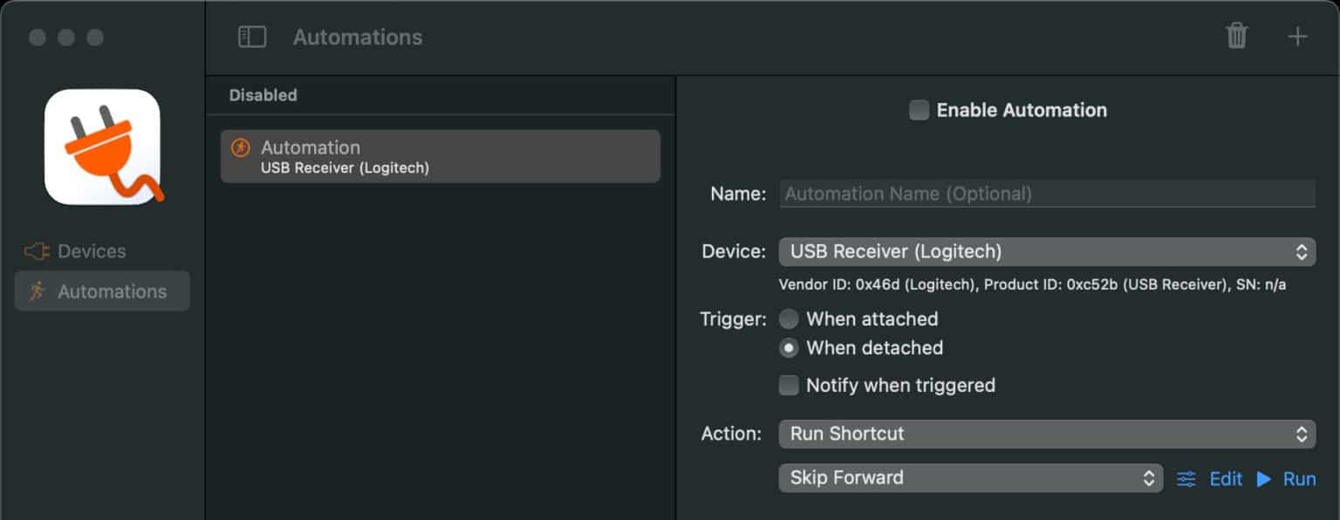Click the trash icon to delete automation
This screenshot has width=1340, height=520.
[1237, 37]
